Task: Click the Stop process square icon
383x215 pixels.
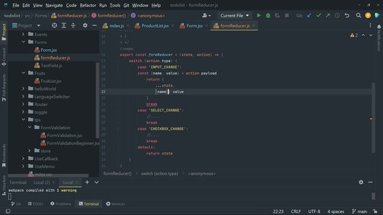Action: 287,16
